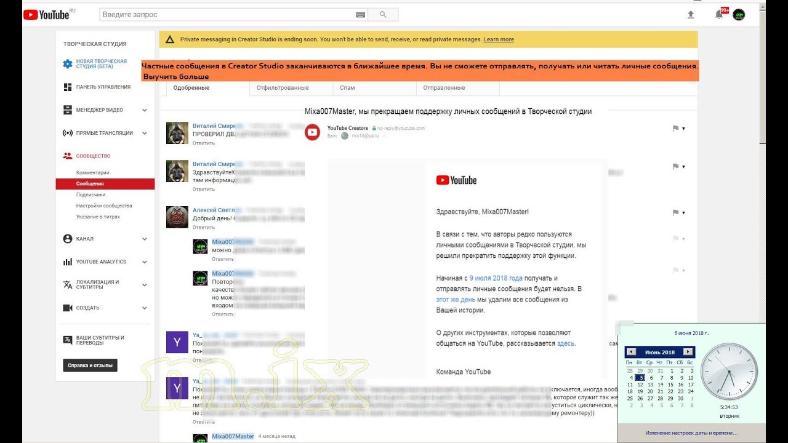The width and height of the screenshot is (788, 443).
Task: Click the Локализация и субтитры translate icon
Action: 68,285
